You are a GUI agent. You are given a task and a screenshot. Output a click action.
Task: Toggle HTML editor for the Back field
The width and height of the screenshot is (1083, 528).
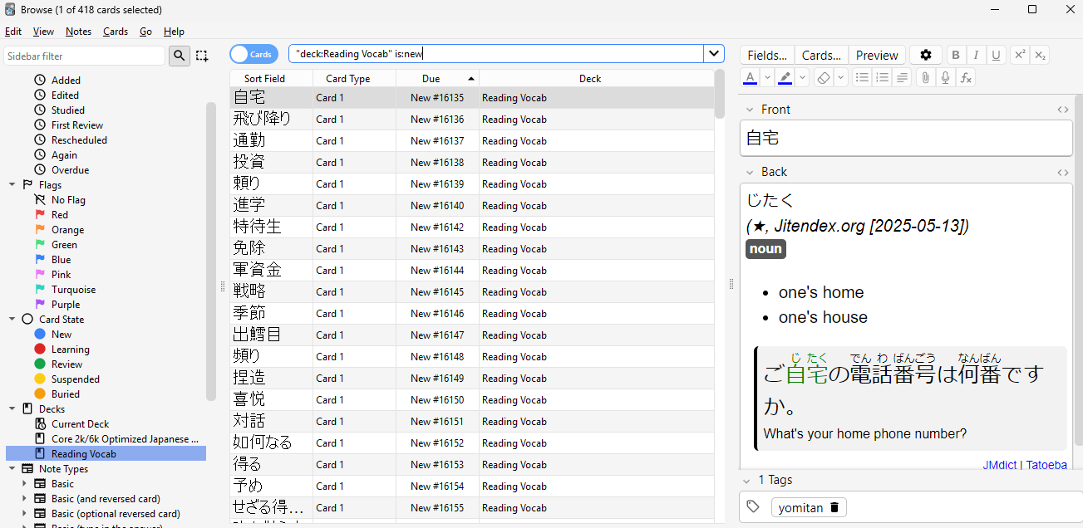tap(1063, 172)
